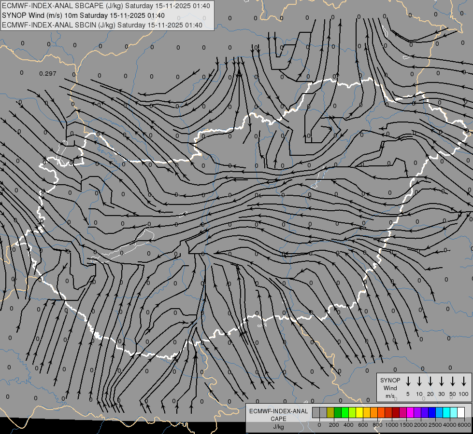Click the m/s unit in wind legend
This screenshot has height=434, width=473.
[390, 396]
